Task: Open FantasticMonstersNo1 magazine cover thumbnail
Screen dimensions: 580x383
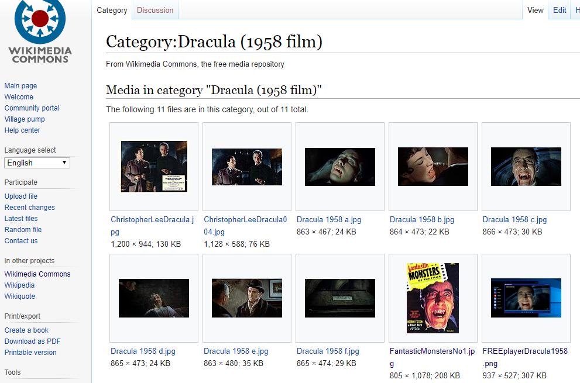Action: click(x=433, y=298)
